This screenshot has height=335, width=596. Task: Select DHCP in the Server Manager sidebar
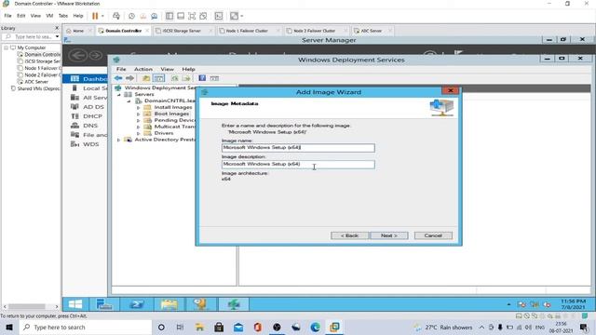coord(92,116)
